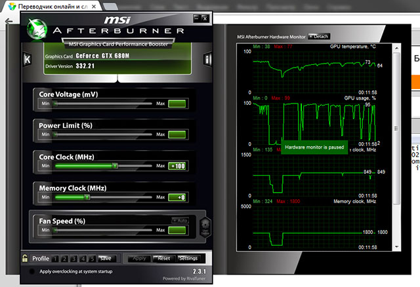Click the browser back arrow
The image size is (420, 287).
[9, 21]
